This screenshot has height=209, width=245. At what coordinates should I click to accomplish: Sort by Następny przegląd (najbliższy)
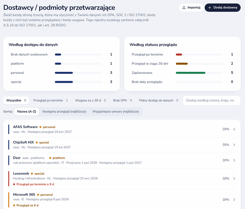click(x=64, y=112)
